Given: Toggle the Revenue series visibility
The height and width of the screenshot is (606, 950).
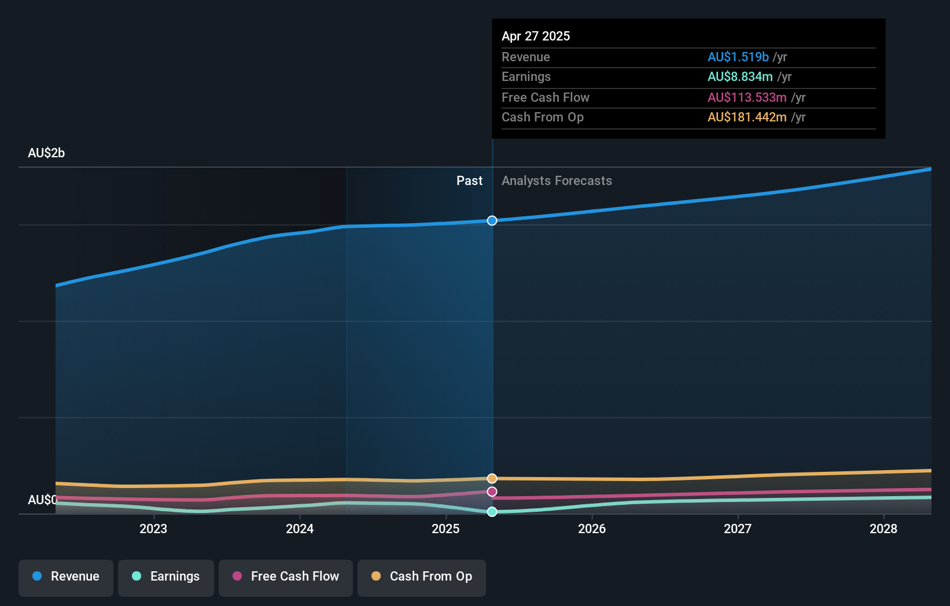Looking at the screenshot, I should click(x=65, y=577).
